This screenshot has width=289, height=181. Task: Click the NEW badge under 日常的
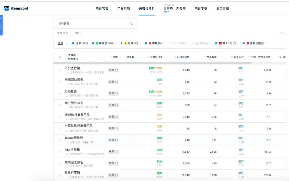coord(167,12)
